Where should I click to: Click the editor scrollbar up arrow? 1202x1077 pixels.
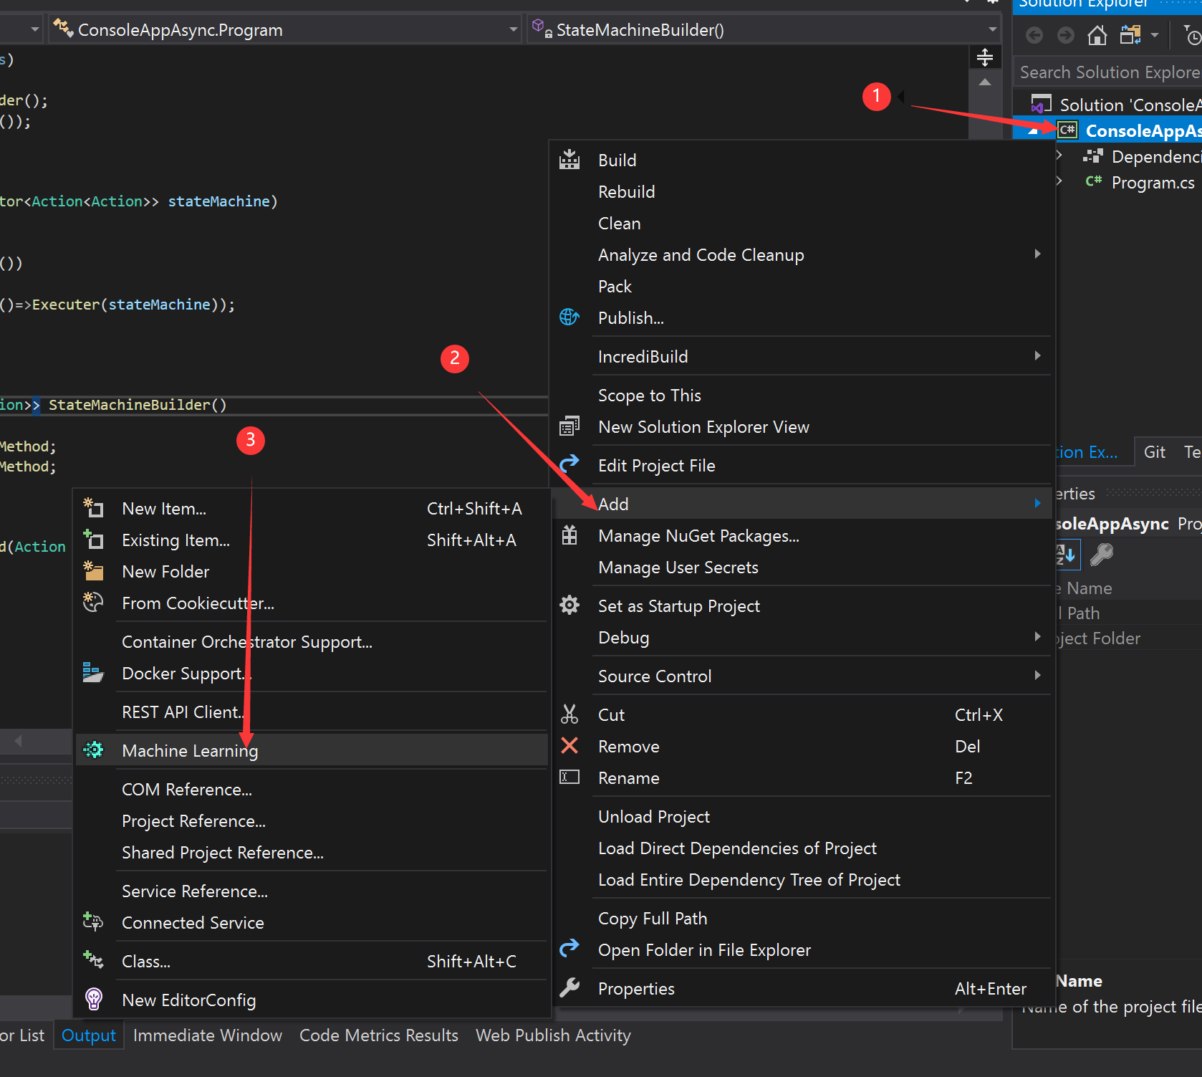coord(985,82)
